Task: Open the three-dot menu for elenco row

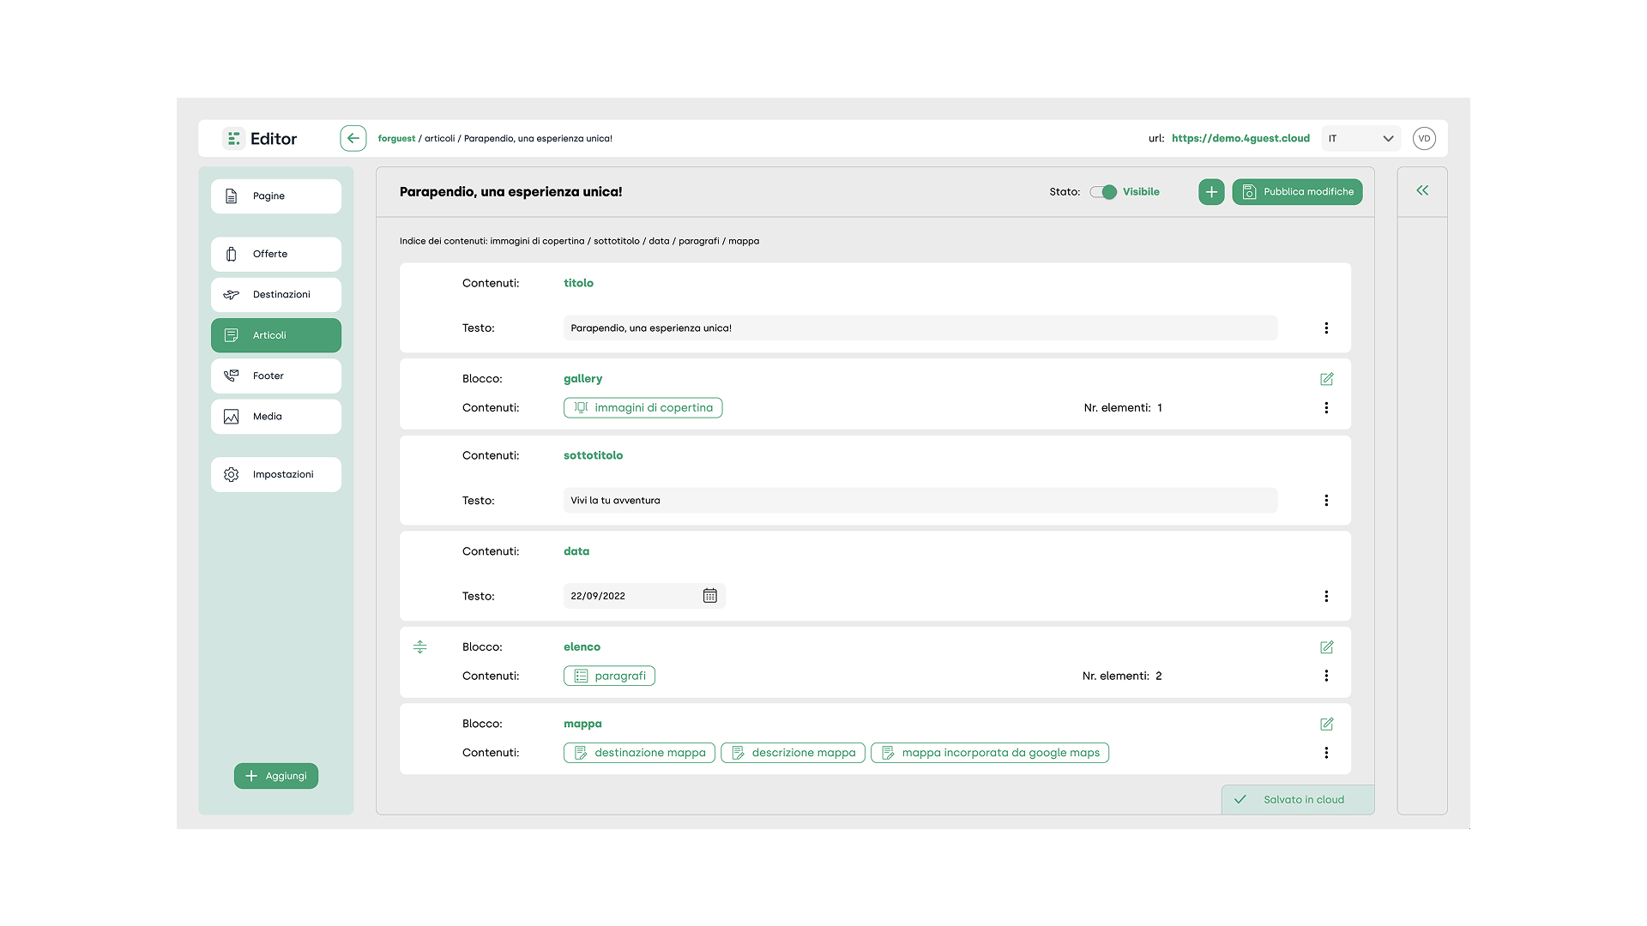Action: 1326,676
